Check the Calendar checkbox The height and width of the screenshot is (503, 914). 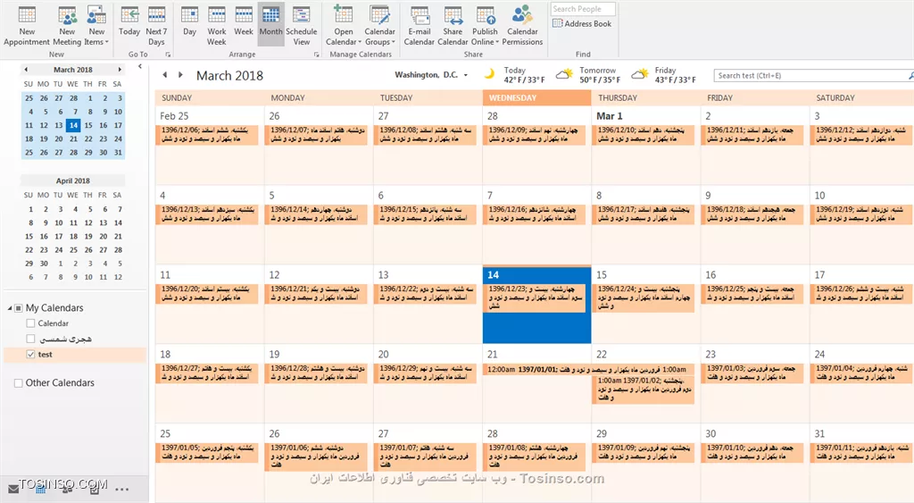point(30,323)
